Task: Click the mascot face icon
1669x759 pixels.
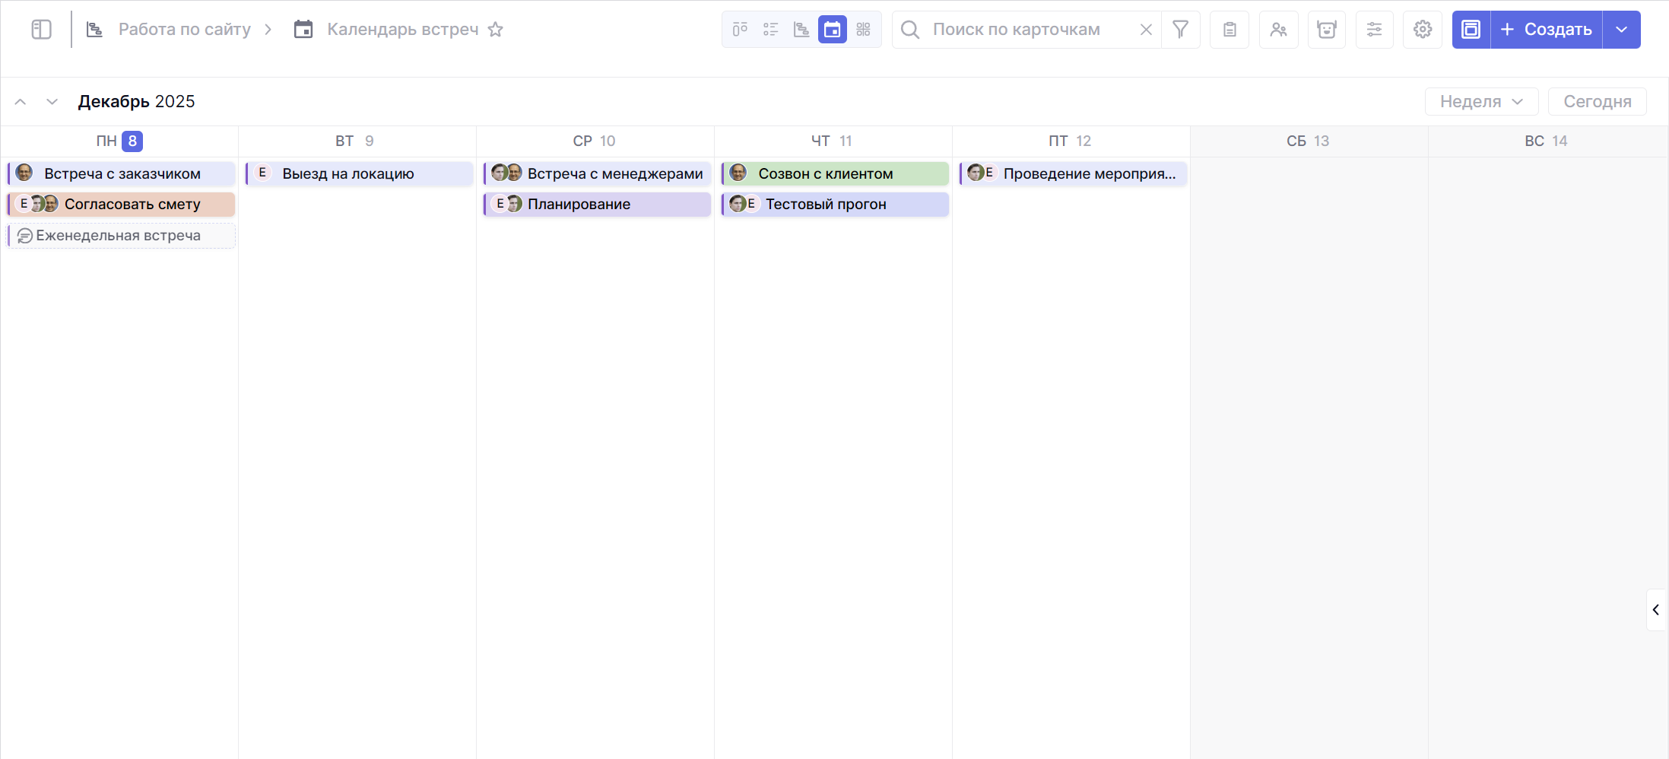Action: pos(1327,30)
